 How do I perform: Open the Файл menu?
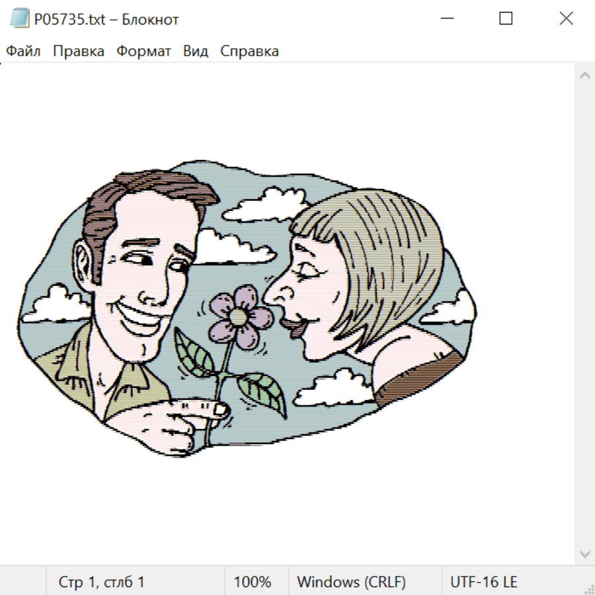[23, 52]
